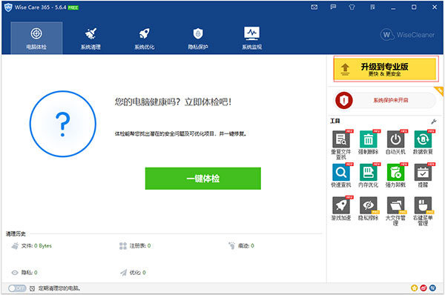Open the 右键菜单管理 context menu manager
Screen dimensions: 445x295
[x=423, y=211]
